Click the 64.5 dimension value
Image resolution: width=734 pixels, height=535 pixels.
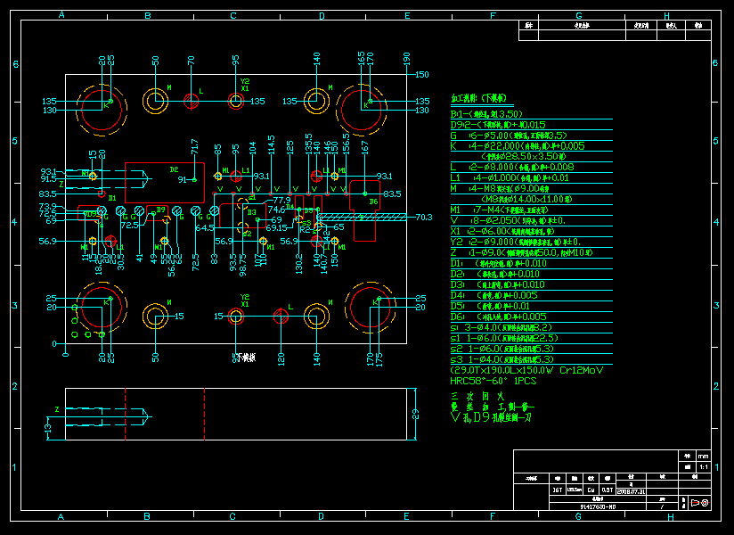(x=205, y=228)
